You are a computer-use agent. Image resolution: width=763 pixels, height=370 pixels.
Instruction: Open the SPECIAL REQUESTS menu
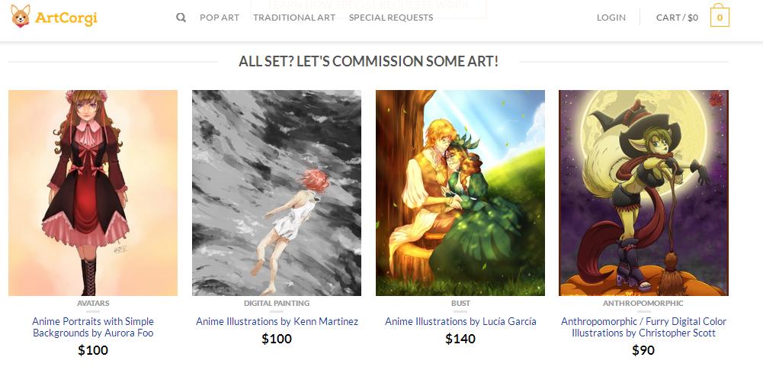[x=391, y=18]
